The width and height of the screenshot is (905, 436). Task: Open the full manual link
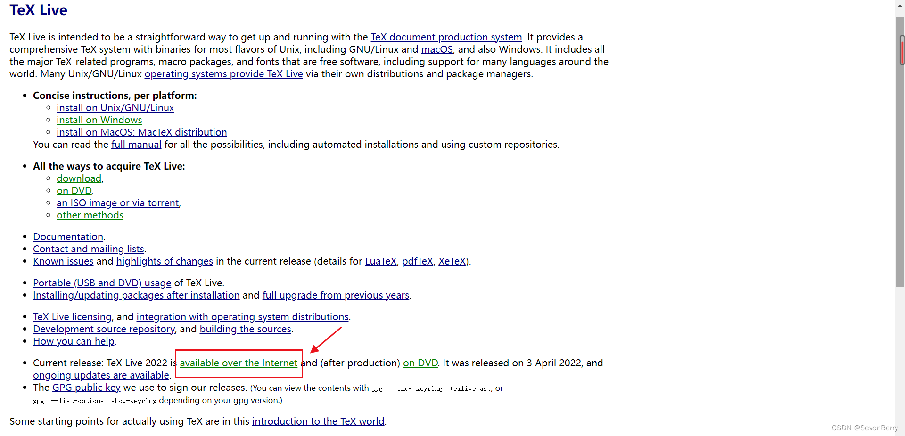point(136,145)
